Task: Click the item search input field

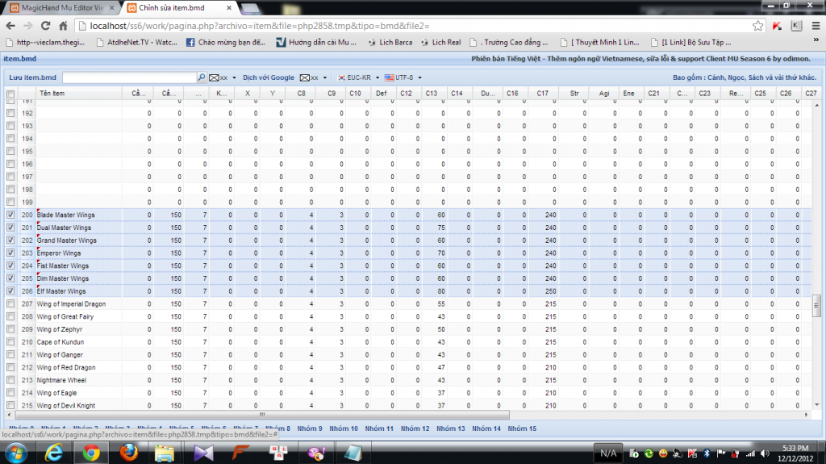Action: 129,77
